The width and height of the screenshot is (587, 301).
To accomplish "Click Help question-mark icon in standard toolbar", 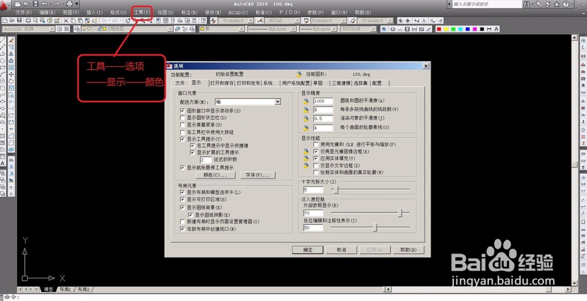I will (203, 20).
